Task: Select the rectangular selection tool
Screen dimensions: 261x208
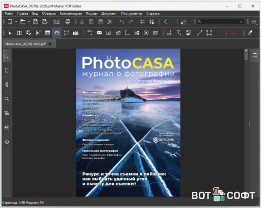Action: [x=66, y=33]
